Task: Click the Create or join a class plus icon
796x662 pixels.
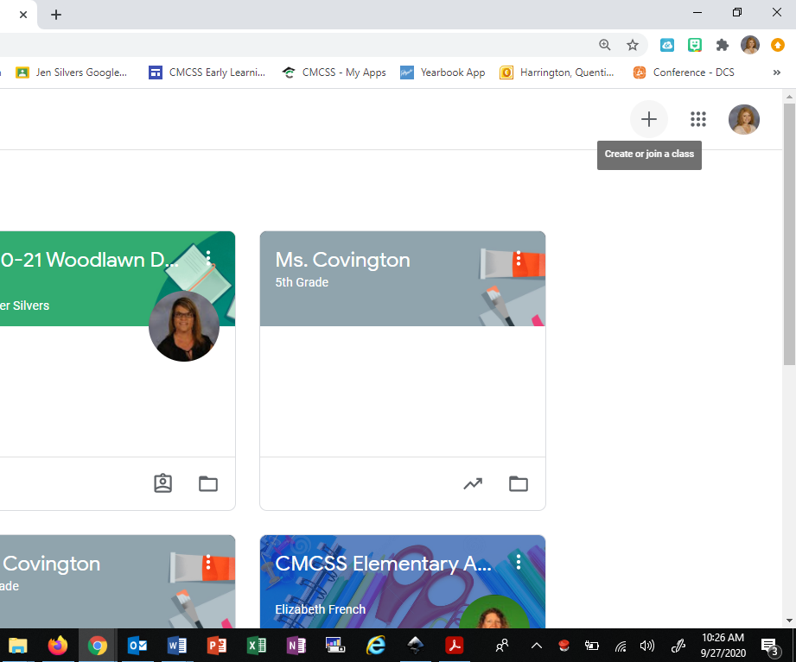Action: click(648, 119)
